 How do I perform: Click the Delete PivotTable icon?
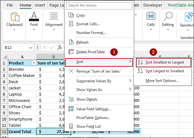pyautogui.click(x=71, y=52)
